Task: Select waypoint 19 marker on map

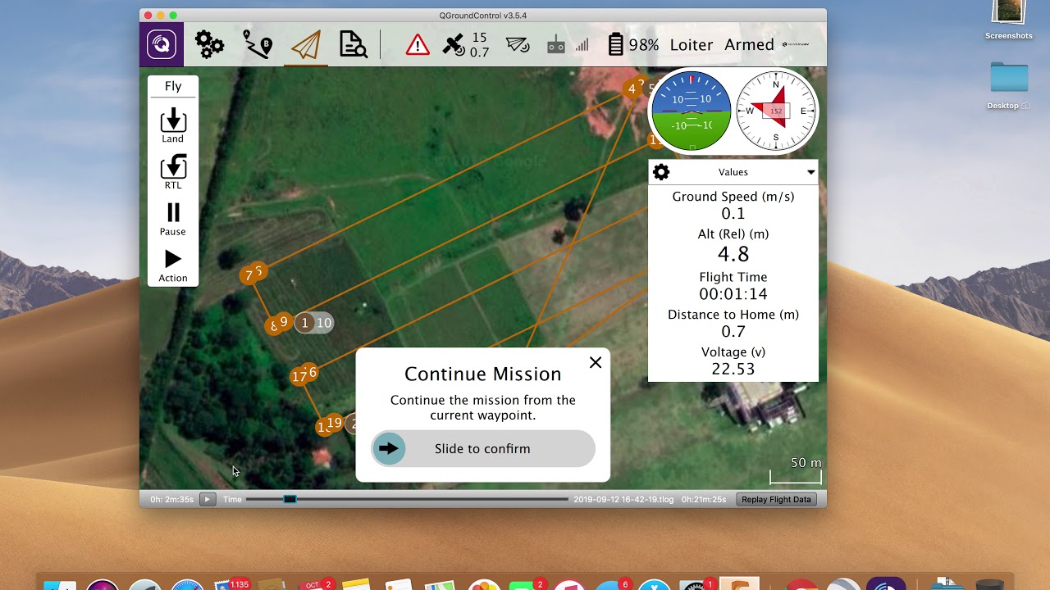Action: tap(334, 423)
